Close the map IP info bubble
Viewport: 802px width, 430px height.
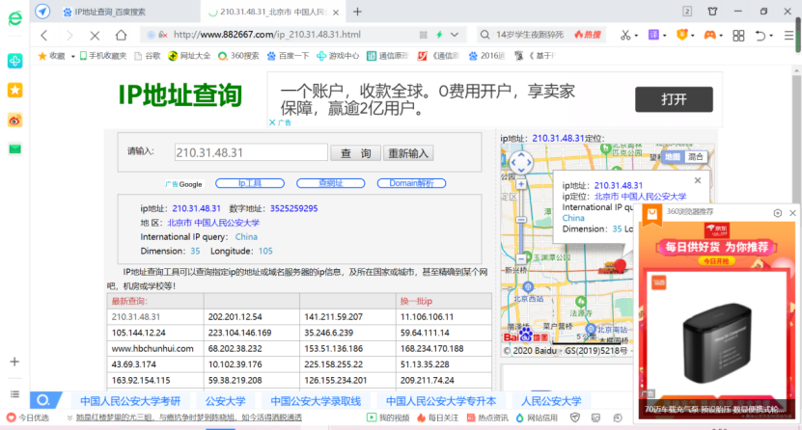(698, 180)
